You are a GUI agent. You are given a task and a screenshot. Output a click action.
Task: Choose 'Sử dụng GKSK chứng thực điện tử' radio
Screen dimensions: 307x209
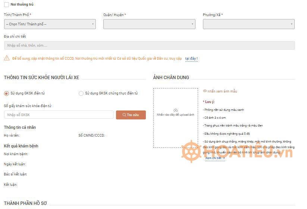point(81,93)
